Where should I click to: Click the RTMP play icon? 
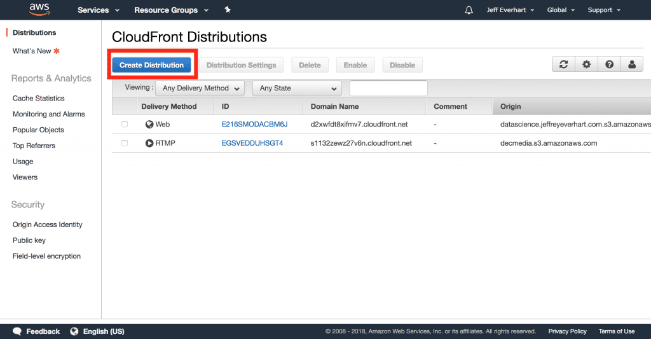tap(149, 143)
